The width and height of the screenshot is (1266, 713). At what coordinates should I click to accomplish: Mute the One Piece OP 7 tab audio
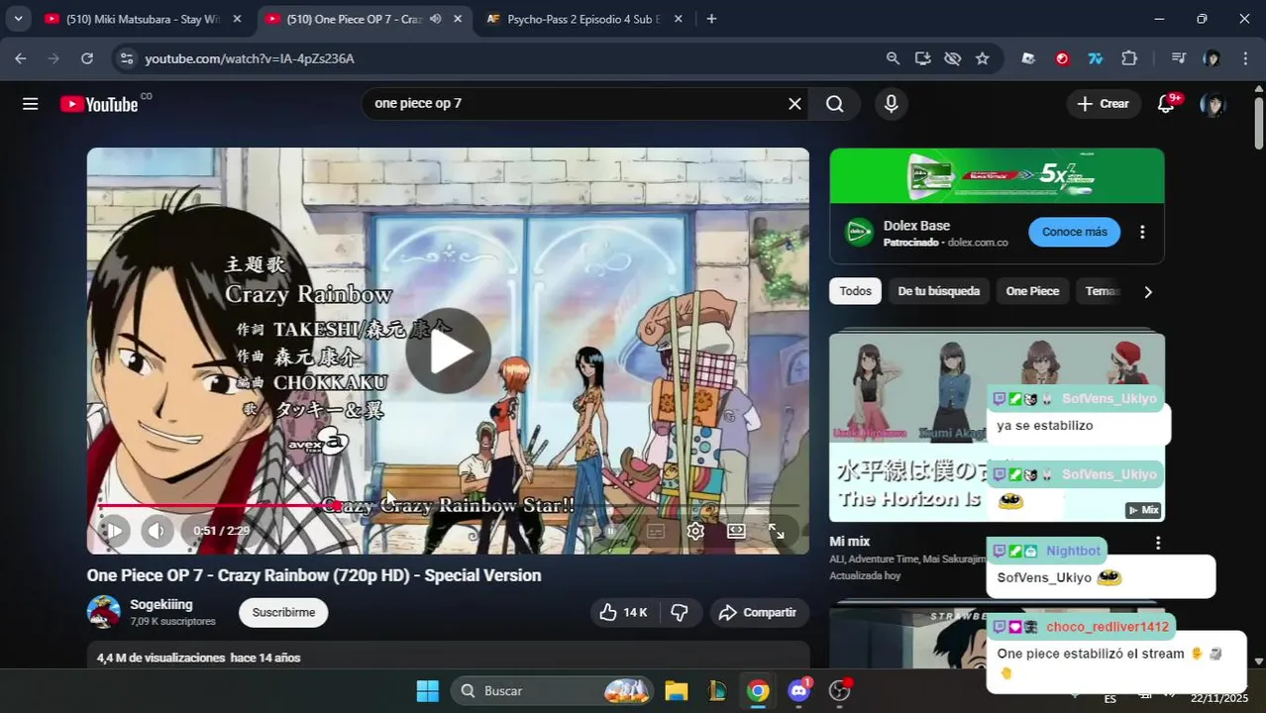436,19
